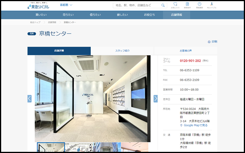Click the Tokyu Livable logo
The width and height of the screenshot is (245, 153).
coord(38,5)
